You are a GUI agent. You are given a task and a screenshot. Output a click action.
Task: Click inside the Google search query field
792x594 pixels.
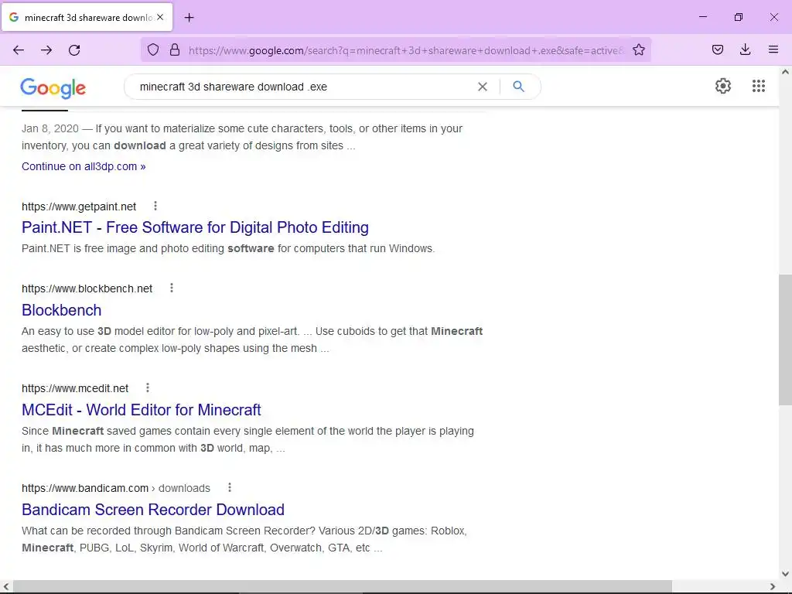(303, 87)
